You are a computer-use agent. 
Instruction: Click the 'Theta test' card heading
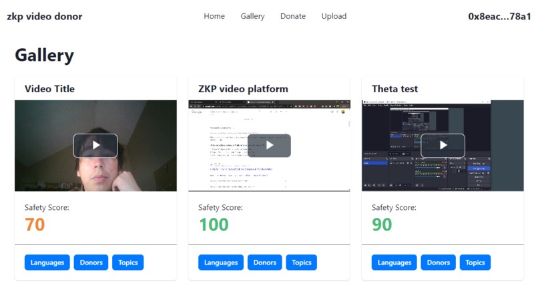[394, 89]
